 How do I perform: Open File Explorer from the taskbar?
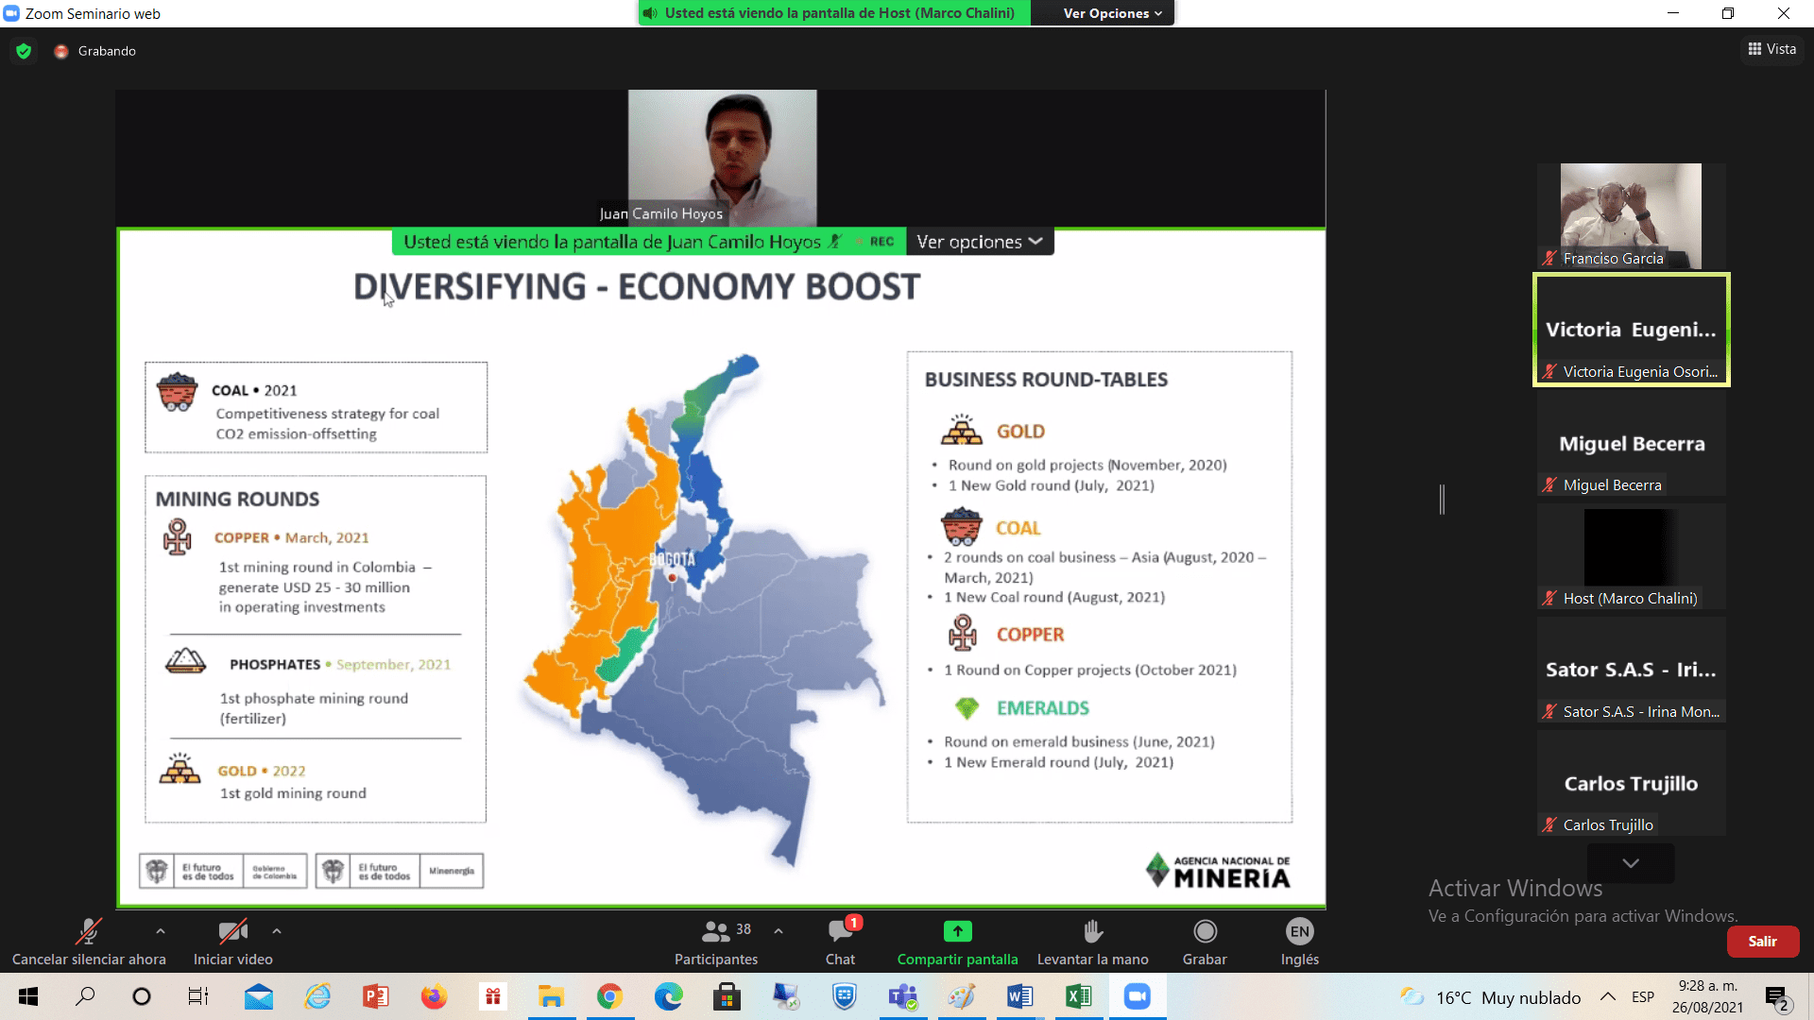[x=552, y=996]
